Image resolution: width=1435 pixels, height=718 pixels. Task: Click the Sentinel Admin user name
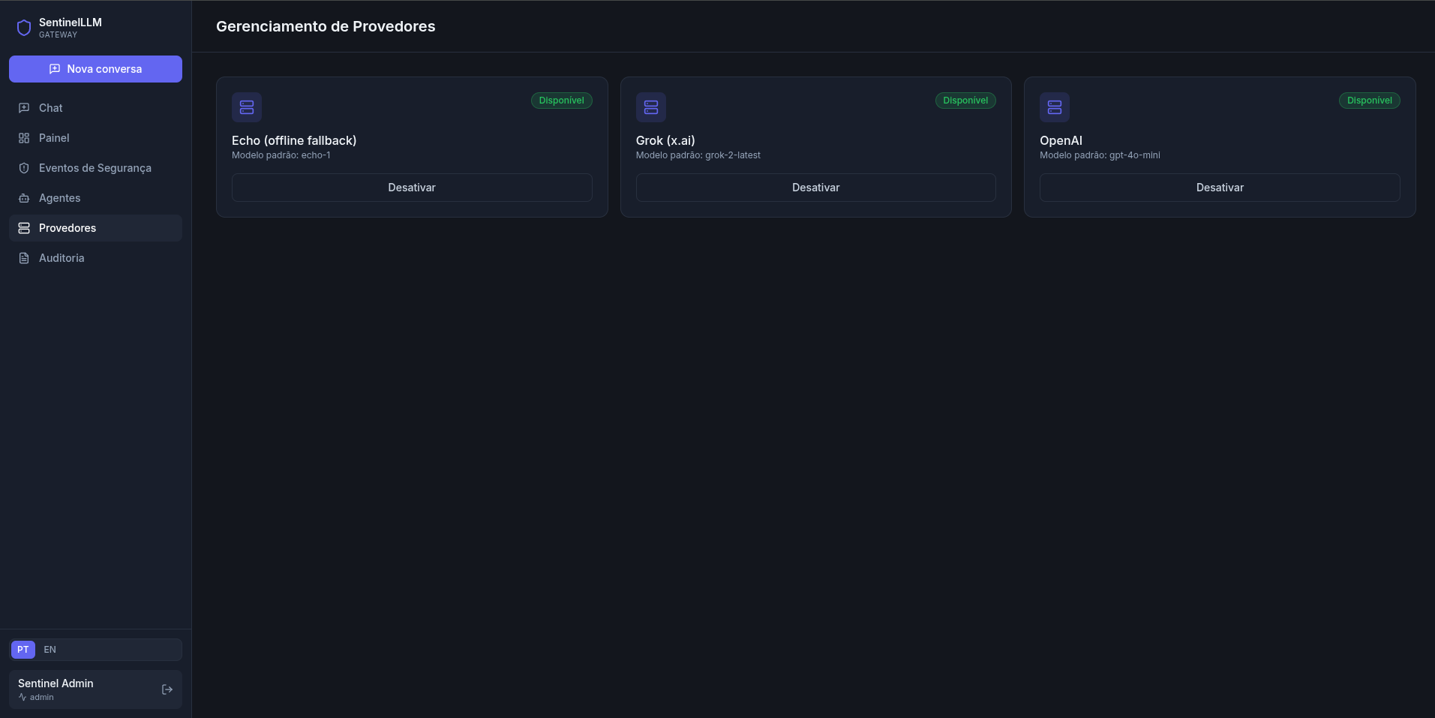tap(56, 683)
